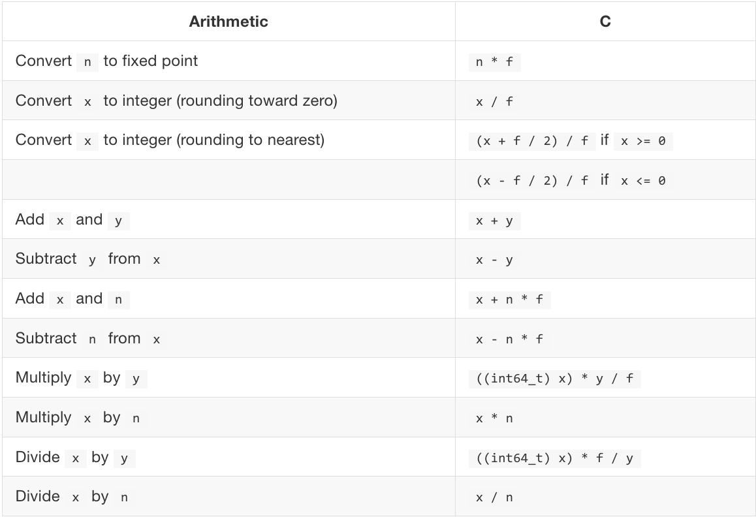Click the 'x + n * f' code
The image size is (756, 517).
[x=509, y=300]
